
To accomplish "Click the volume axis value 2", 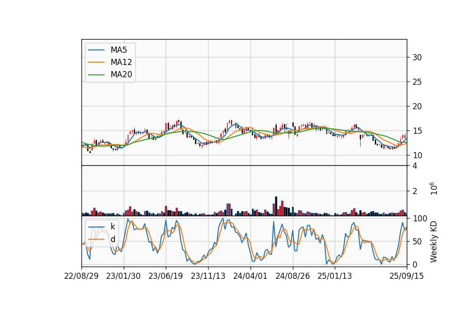I will point(415,191).
